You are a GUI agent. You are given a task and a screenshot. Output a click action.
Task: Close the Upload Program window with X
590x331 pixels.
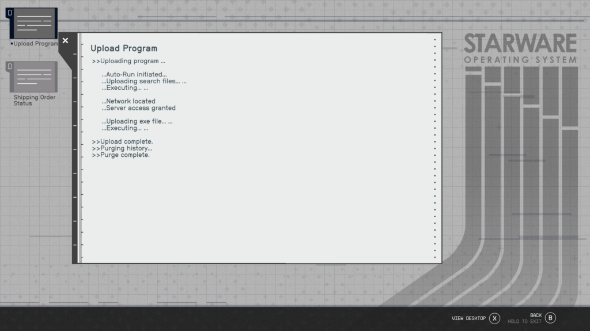coord(66,41)
